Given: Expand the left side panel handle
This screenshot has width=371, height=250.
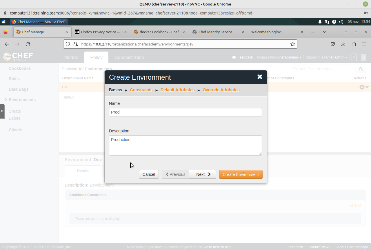Looking at the screenshot, I should click(2, 111).
